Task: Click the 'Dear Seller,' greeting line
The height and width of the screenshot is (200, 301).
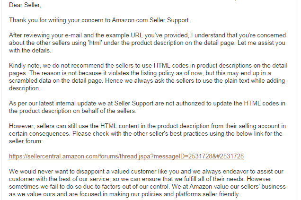Action: click(25, 5)
